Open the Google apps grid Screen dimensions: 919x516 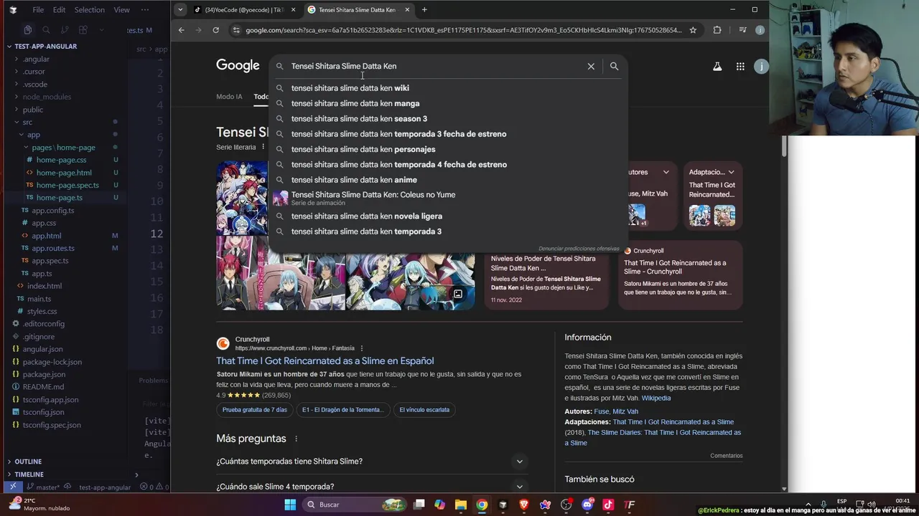tap(740, 66)
